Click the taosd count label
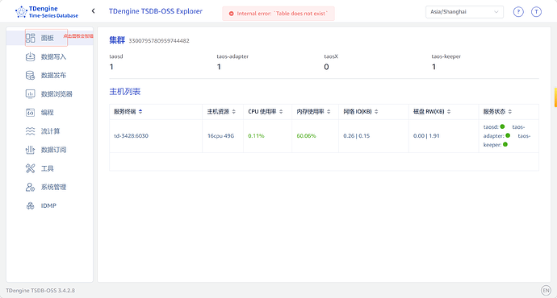This screenshot has width=557, height=298. (x=116, y=56)
